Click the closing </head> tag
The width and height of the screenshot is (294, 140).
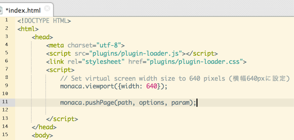tap(44, 127)
